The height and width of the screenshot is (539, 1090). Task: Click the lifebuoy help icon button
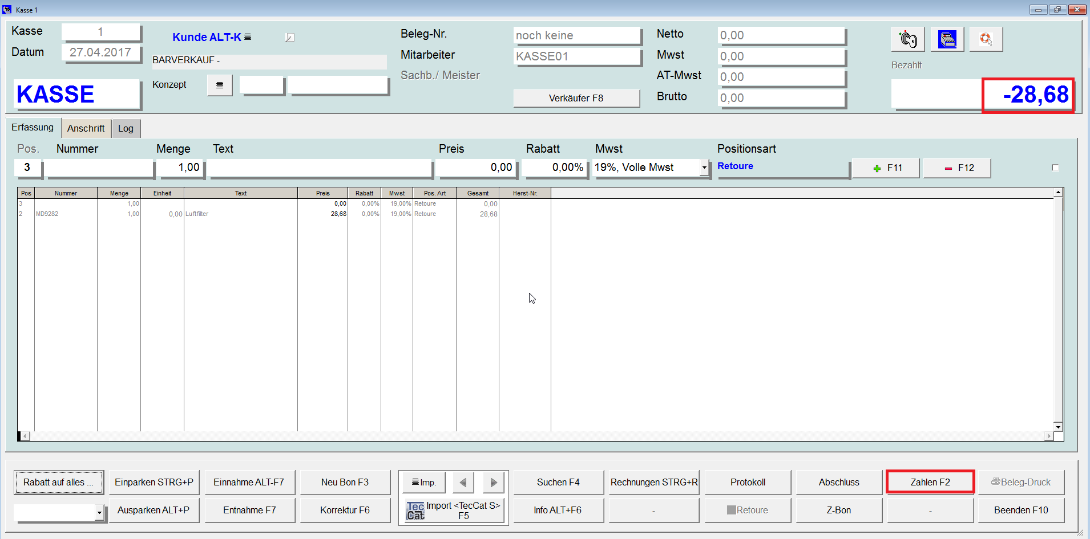[x=986, y=39]
